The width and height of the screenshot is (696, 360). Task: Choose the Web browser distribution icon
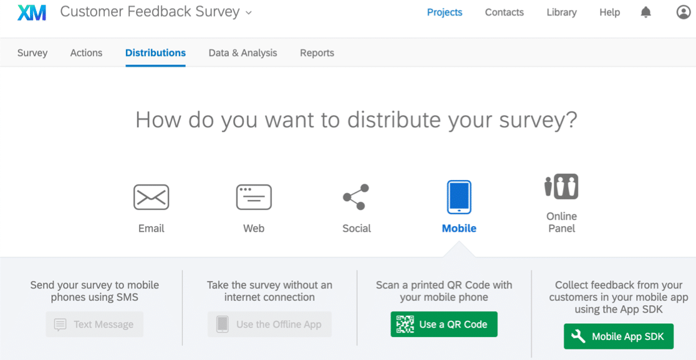tap(254, 197)
